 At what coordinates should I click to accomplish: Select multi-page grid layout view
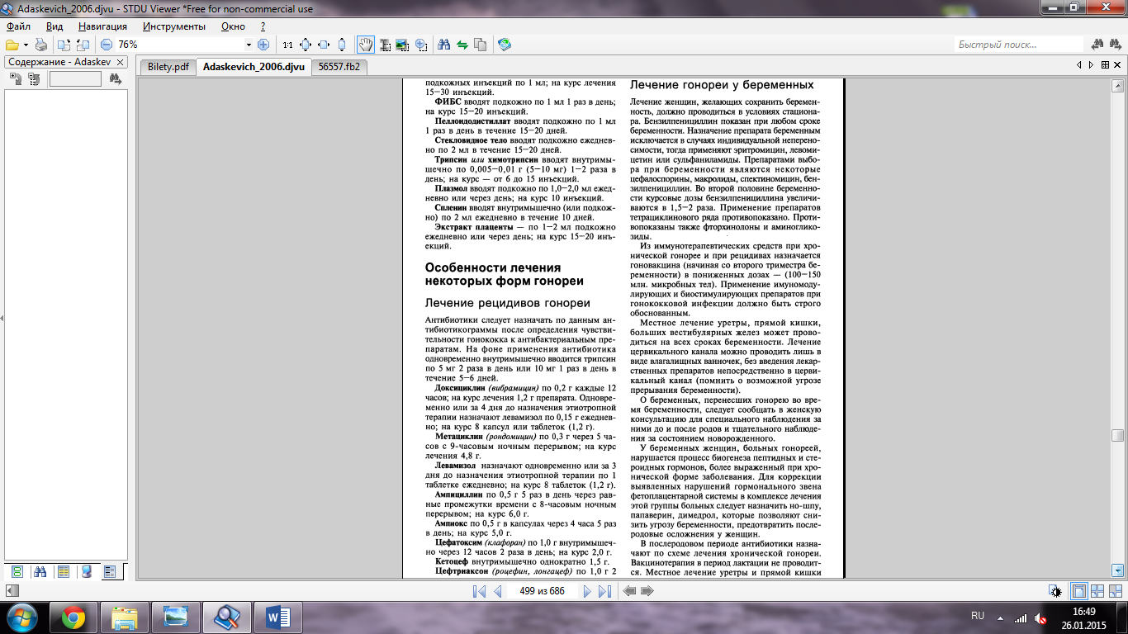[x=1116, y=591]
